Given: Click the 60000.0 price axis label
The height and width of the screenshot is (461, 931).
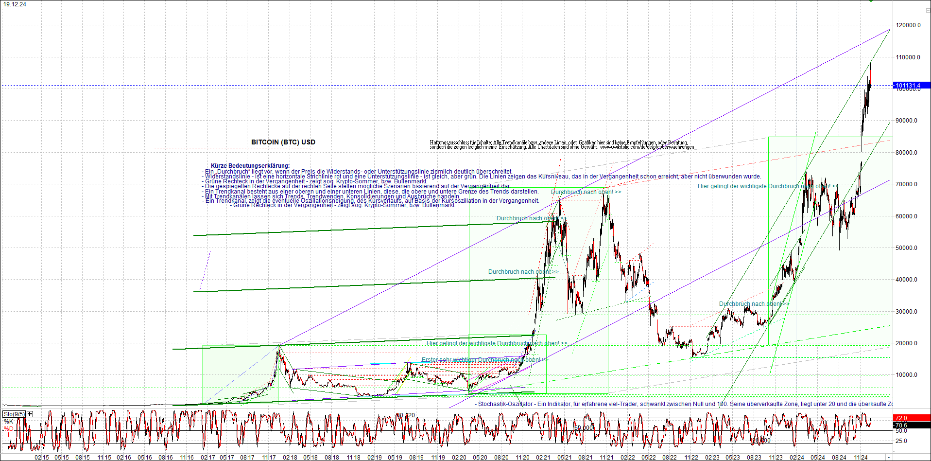Looking at the screenshot, I should tap(907, 216).
